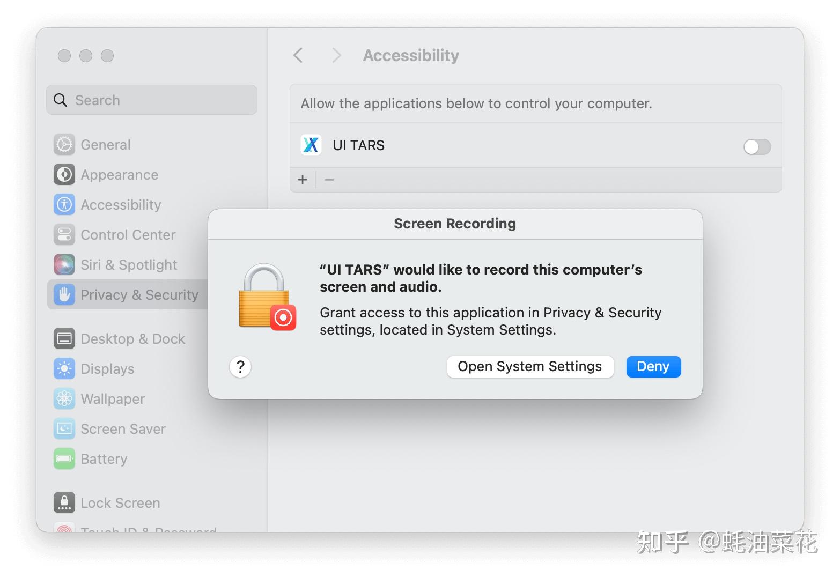Remove application with the minus button
The image size is (840, 577).
329,180
